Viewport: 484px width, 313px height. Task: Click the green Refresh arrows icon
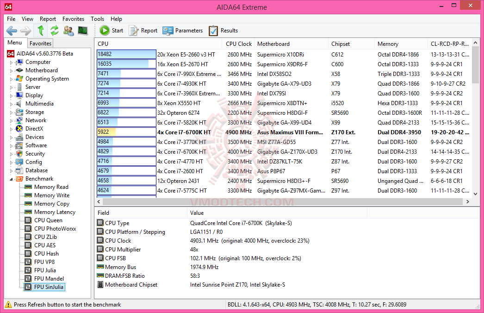tap(55, 31)
